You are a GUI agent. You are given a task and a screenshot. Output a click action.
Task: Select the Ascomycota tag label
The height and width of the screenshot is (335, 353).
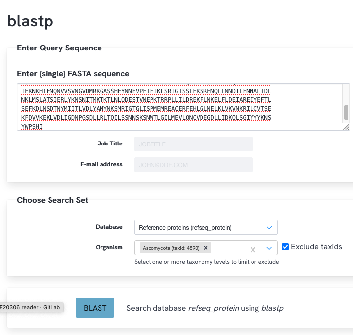(x=171, y=248)
